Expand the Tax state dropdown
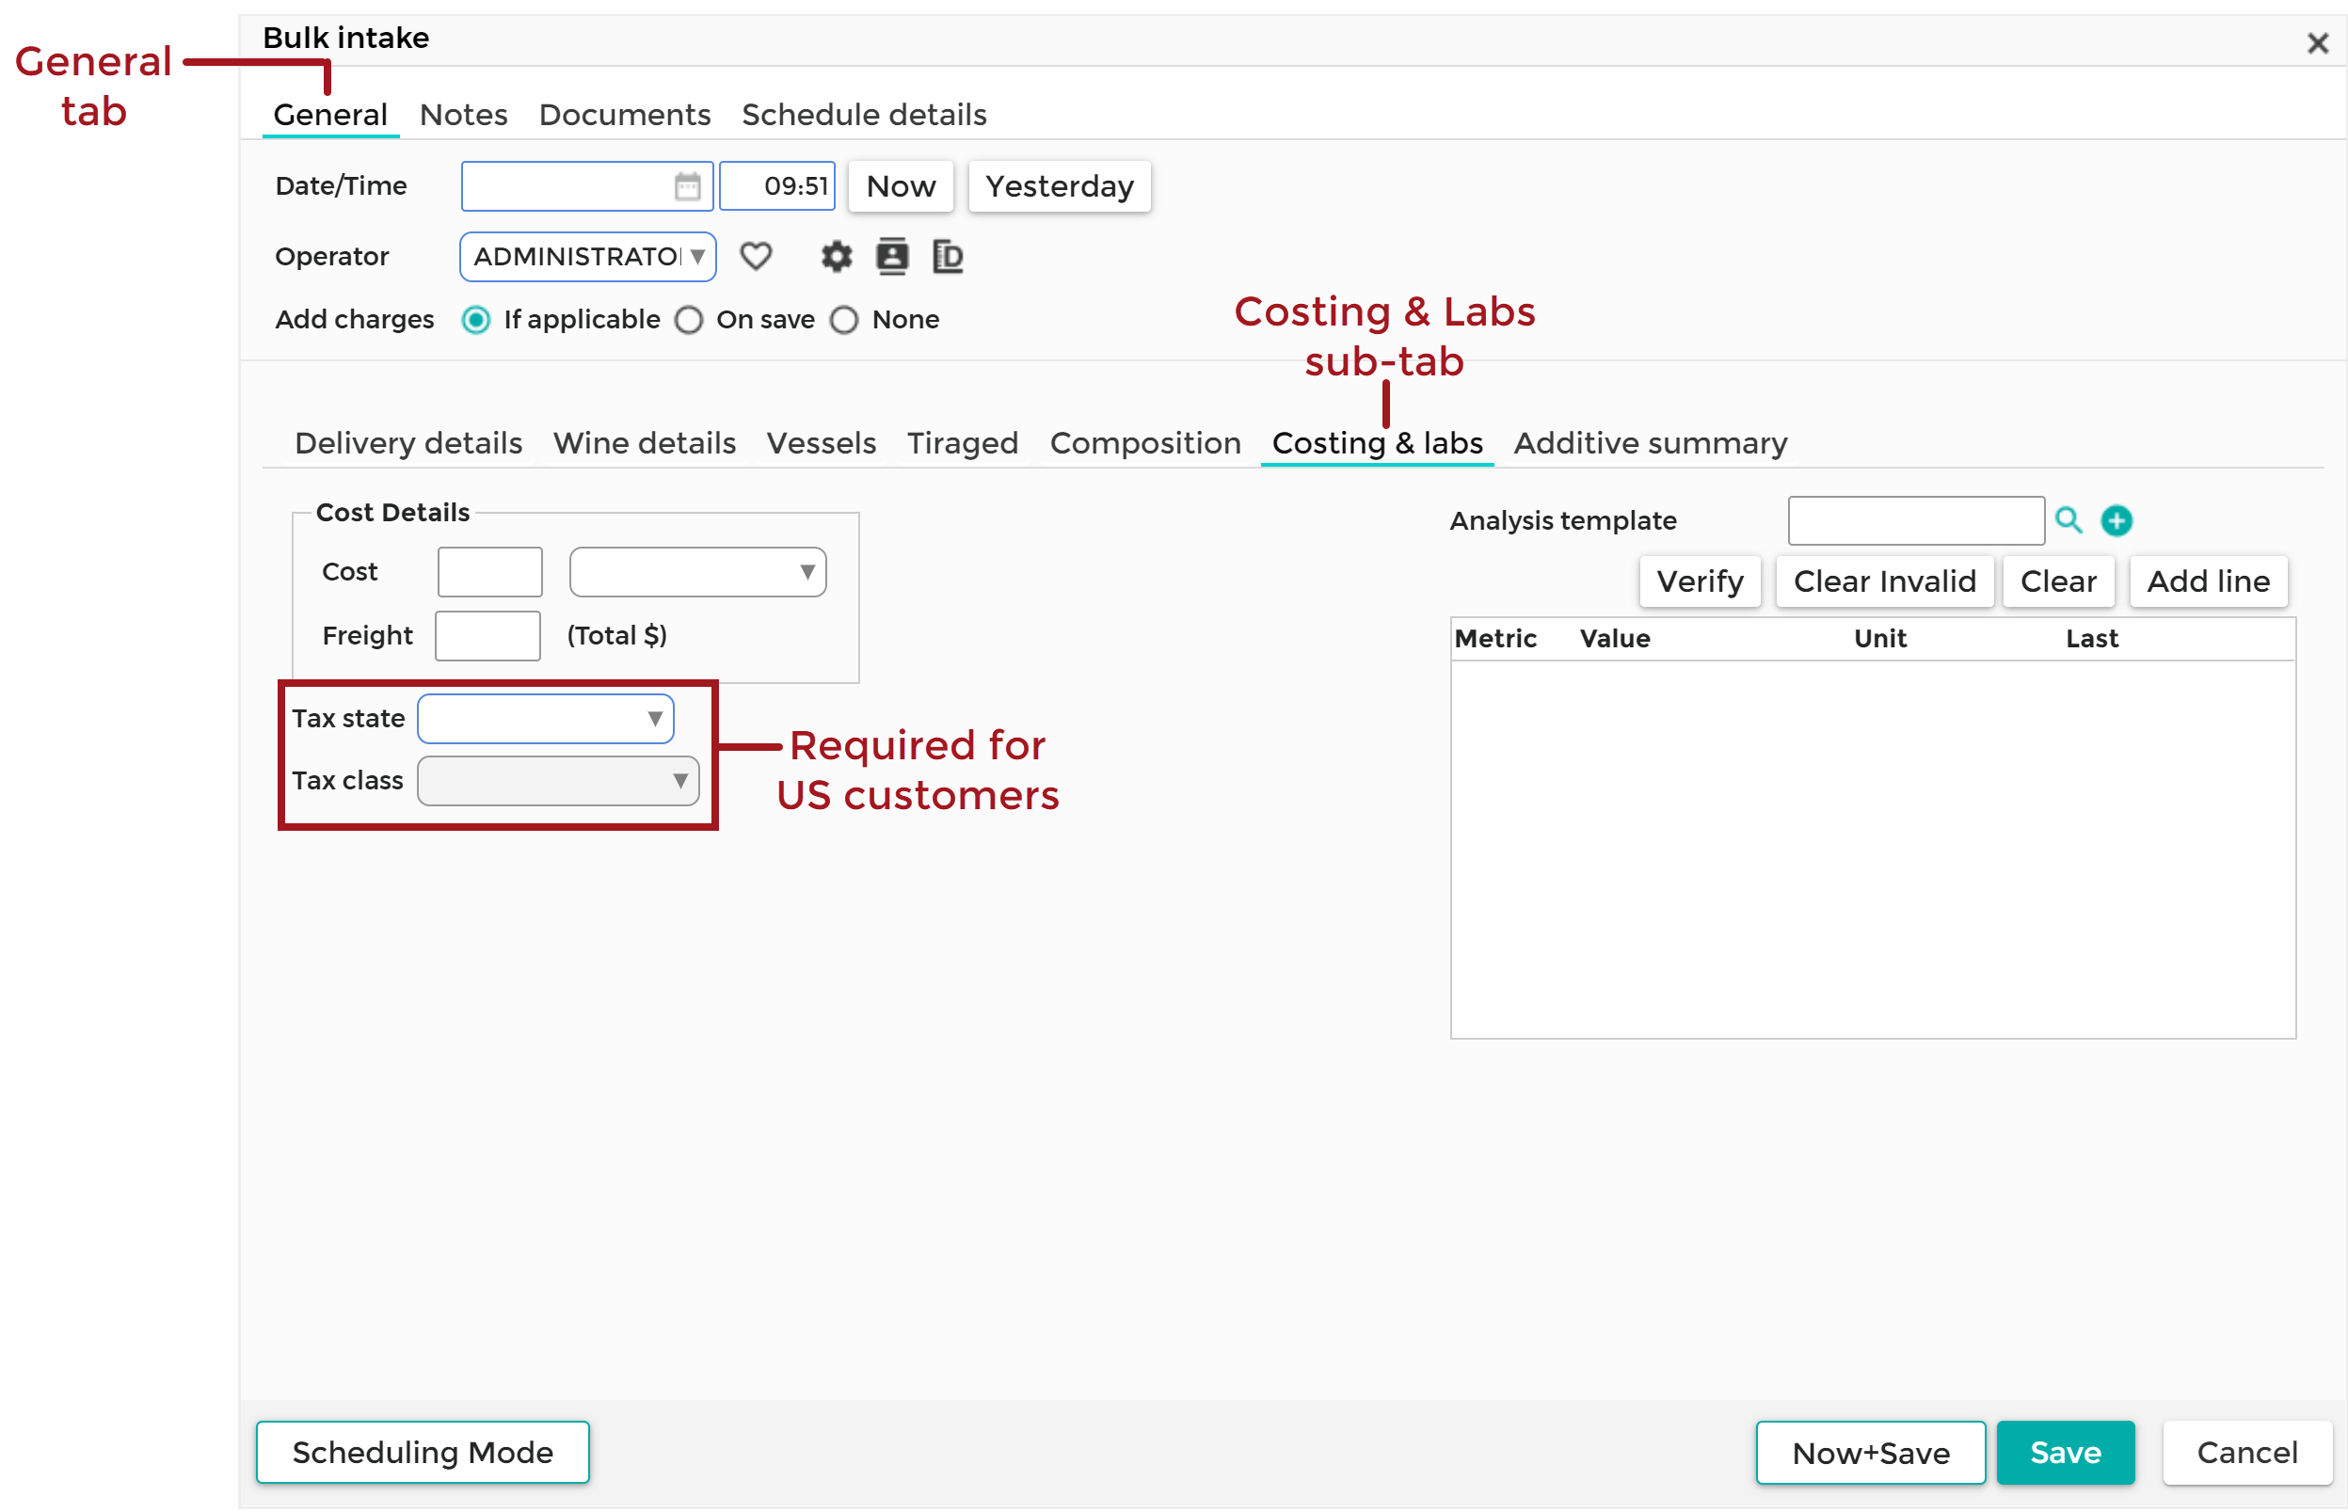This screenshot has width=2348, height=1512. 545,719
